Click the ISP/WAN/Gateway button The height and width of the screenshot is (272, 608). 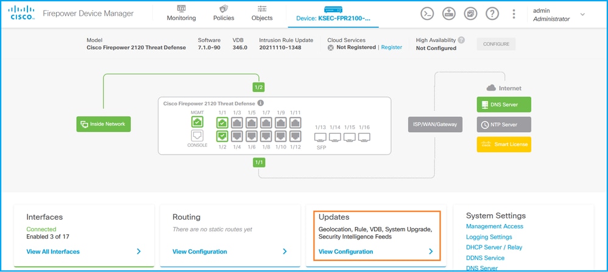pos(435,124)
